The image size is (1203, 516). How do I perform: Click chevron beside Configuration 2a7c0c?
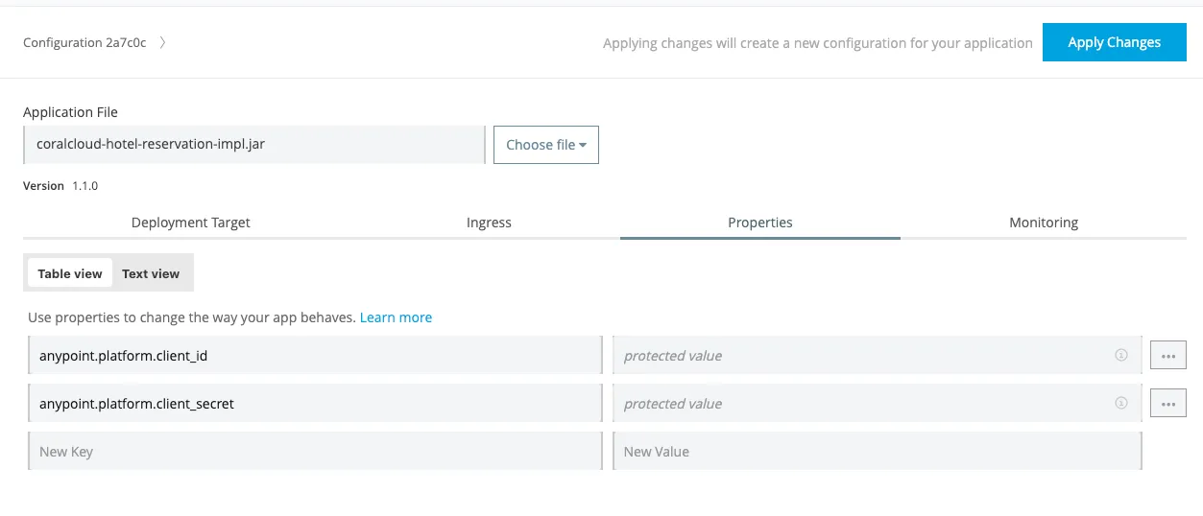pos(162,42)
